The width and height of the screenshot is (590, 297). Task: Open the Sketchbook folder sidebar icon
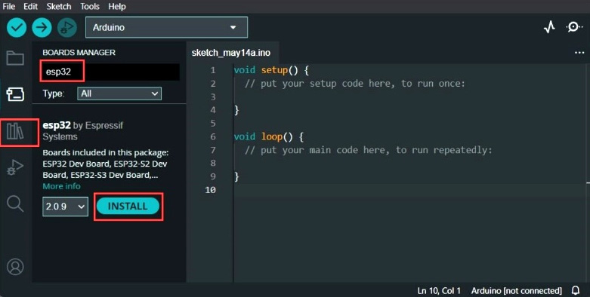pyautogui.click(x=15, y=58)
